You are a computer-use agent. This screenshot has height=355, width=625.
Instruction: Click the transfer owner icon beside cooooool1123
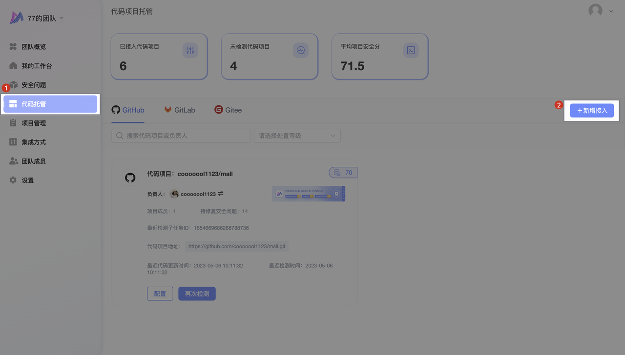(221, 194)
